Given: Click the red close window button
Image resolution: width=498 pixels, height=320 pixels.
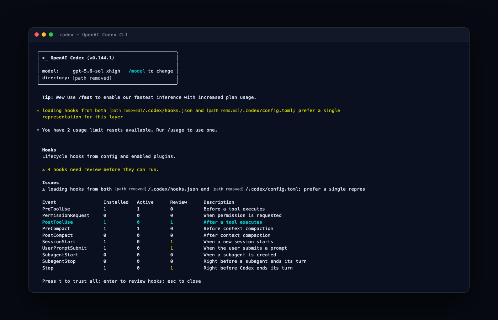Looking at the screenshot, I should [37, 34].
